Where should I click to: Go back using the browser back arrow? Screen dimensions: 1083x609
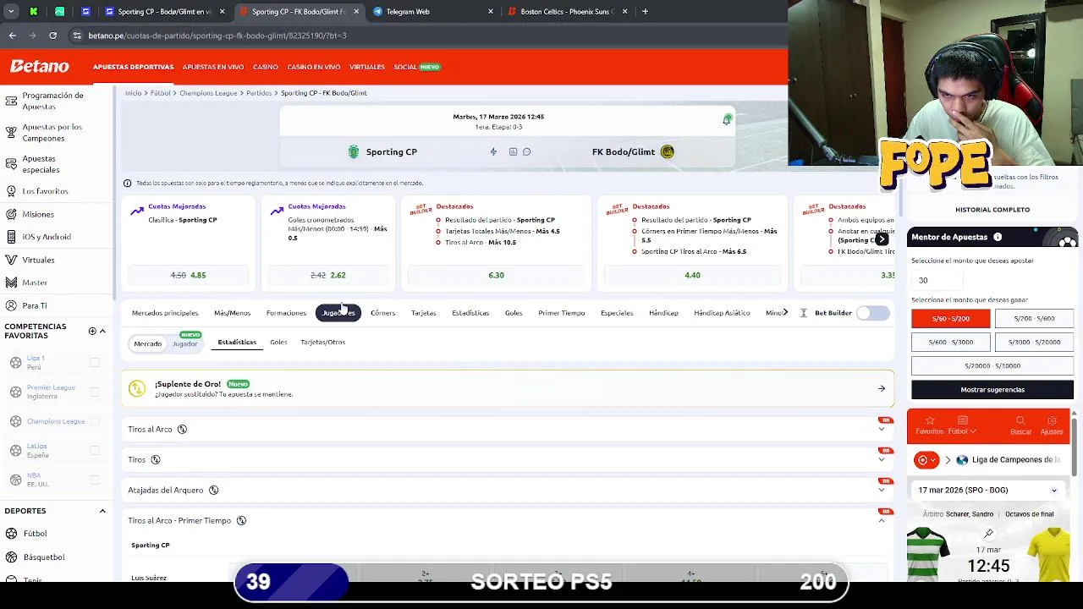coord(12,36)
